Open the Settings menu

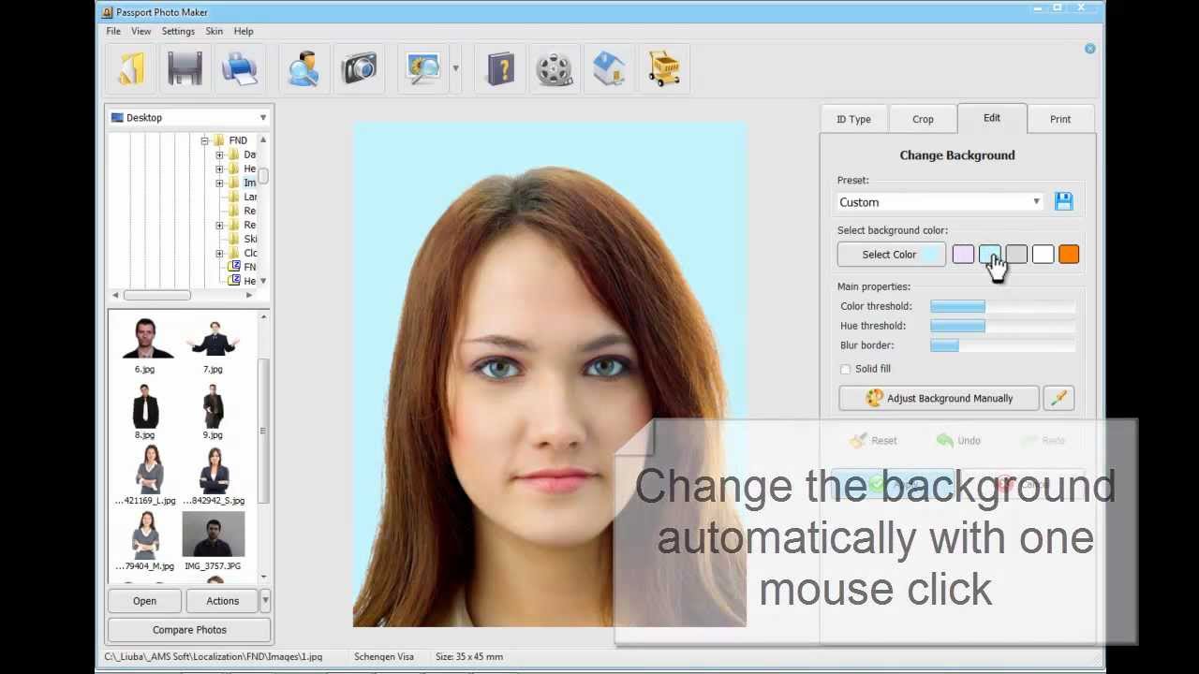coord(178,31)
